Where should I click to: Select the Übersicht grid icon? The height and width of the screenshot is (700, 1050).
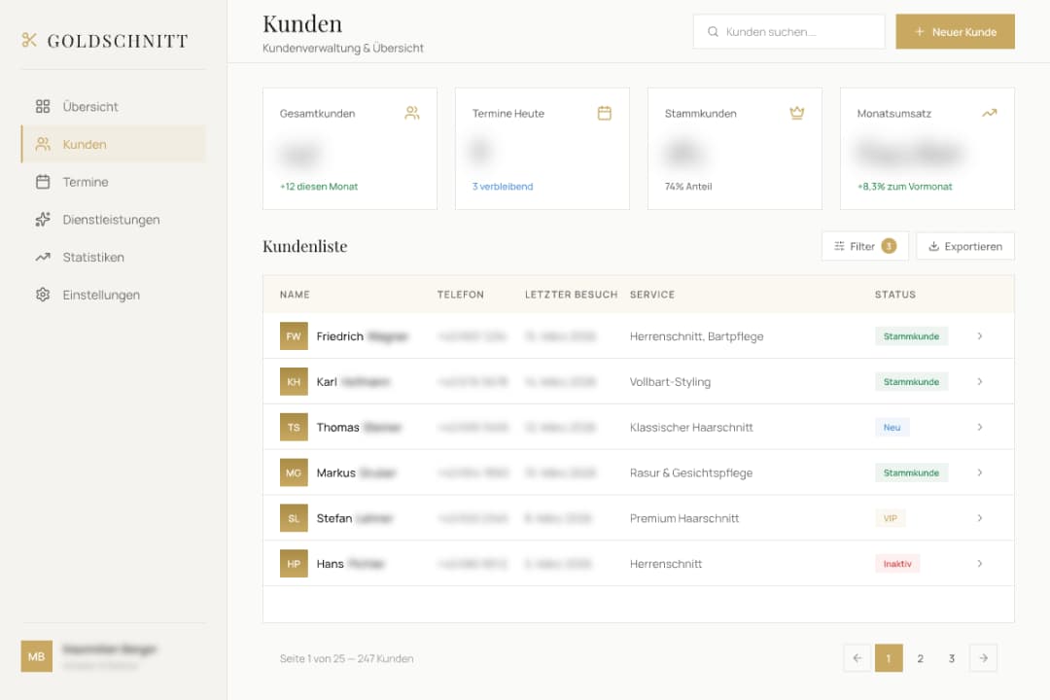click(x=42, y=106)
